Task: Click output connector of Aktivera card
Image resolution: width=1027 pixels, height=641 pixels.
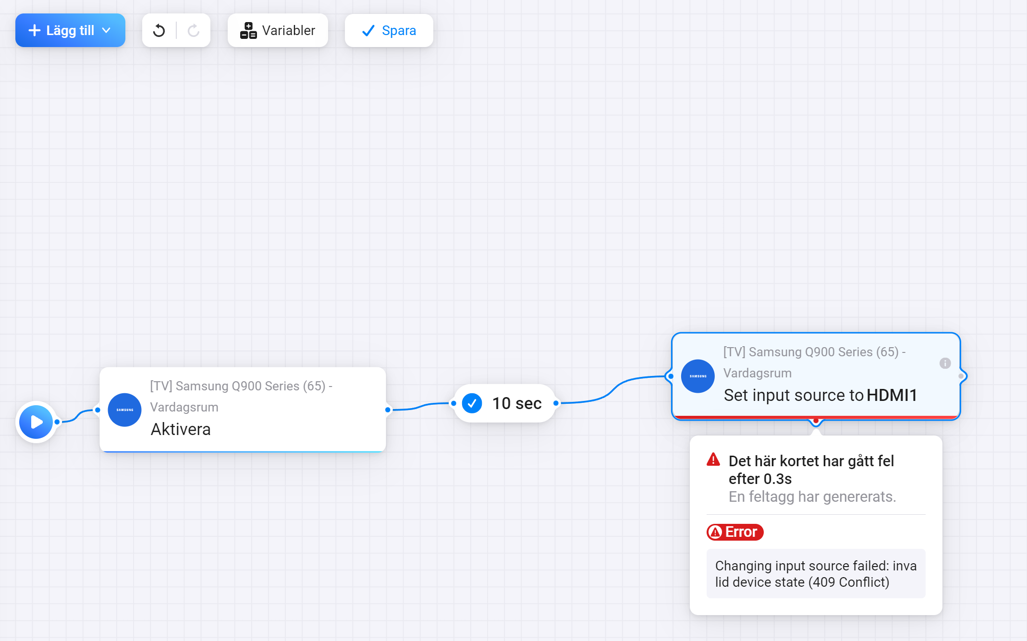Action: tap(388, 410)
